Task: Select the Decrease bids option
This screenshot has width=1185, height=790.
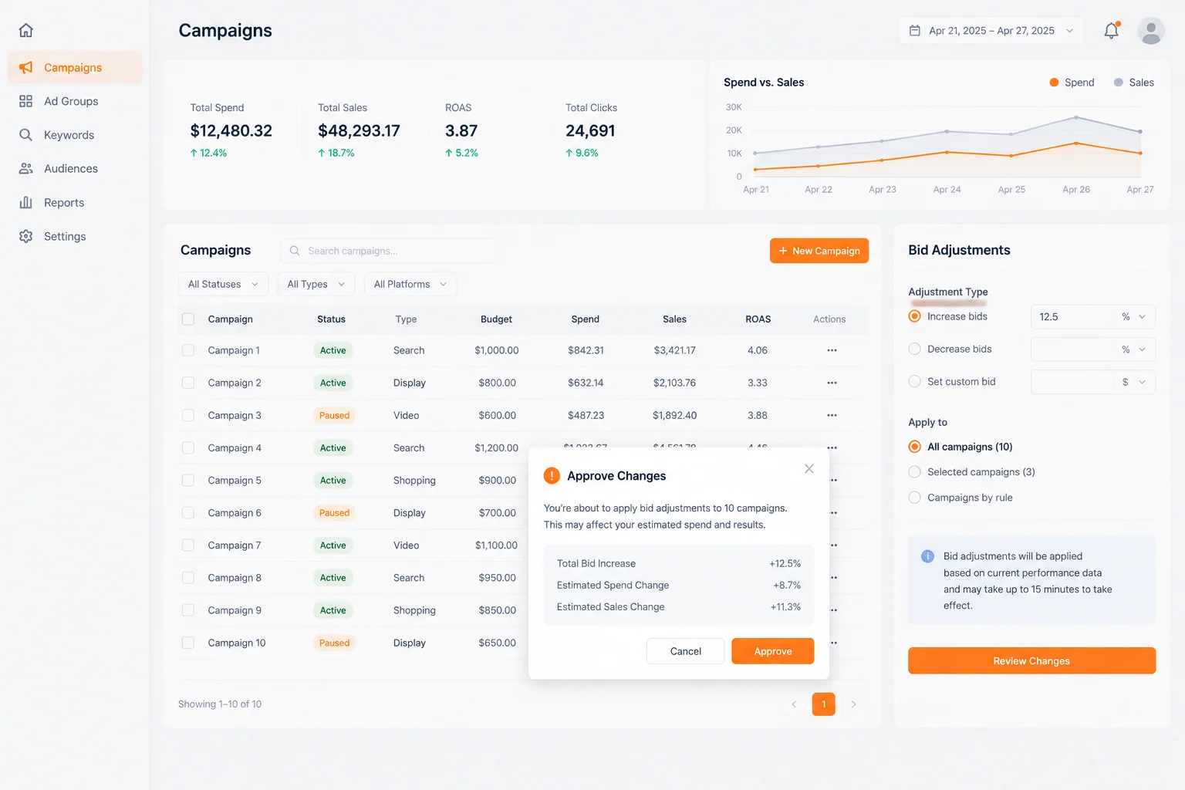Action: click(x=915, y=349)
